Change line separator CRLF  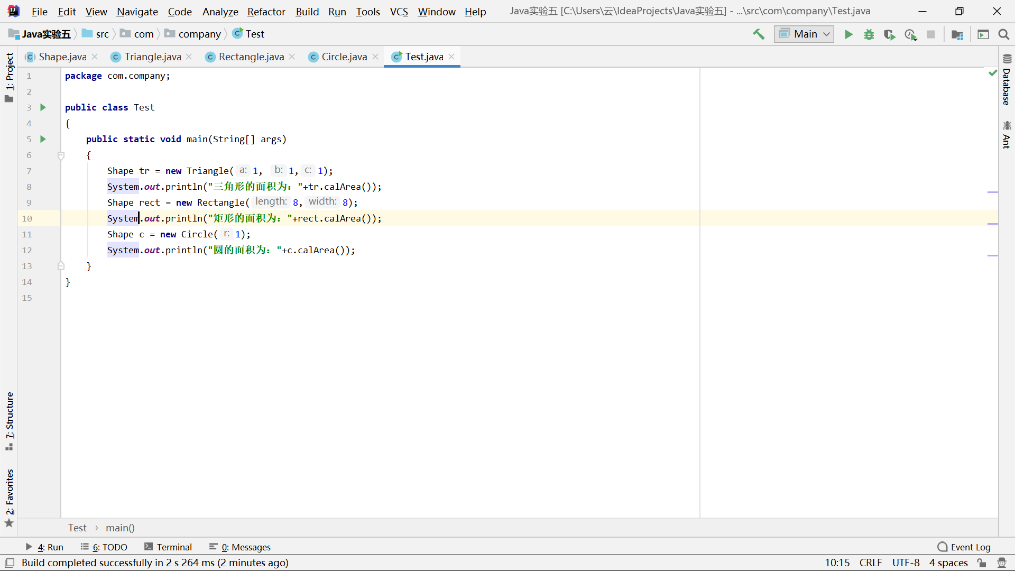(871, 563)
